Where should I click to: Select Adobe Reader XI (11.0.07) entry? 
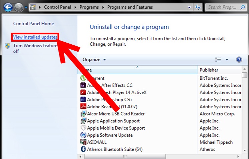112,107
